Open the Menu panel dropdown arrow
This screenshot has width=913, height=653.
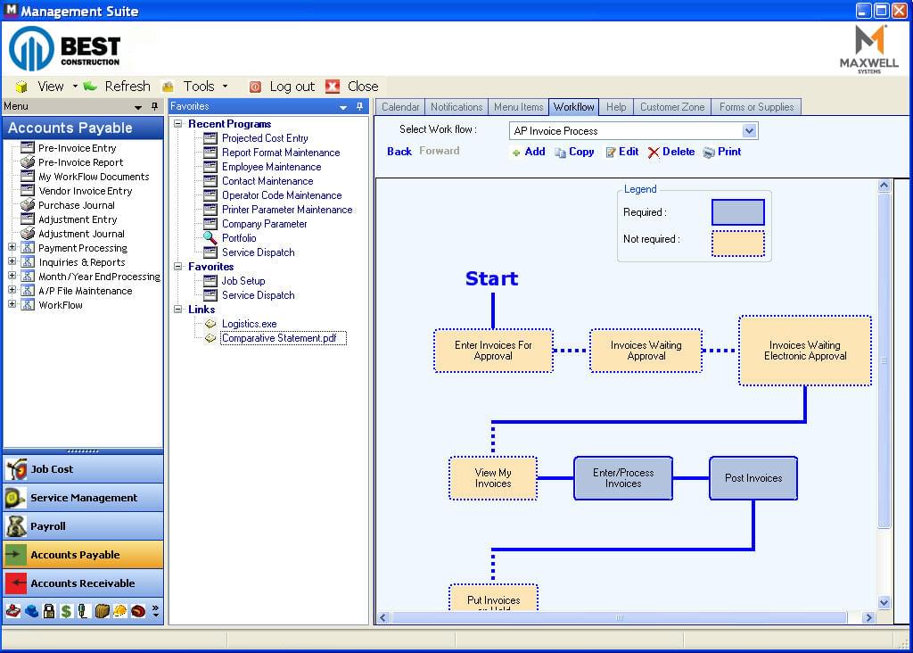coord(138,107)
